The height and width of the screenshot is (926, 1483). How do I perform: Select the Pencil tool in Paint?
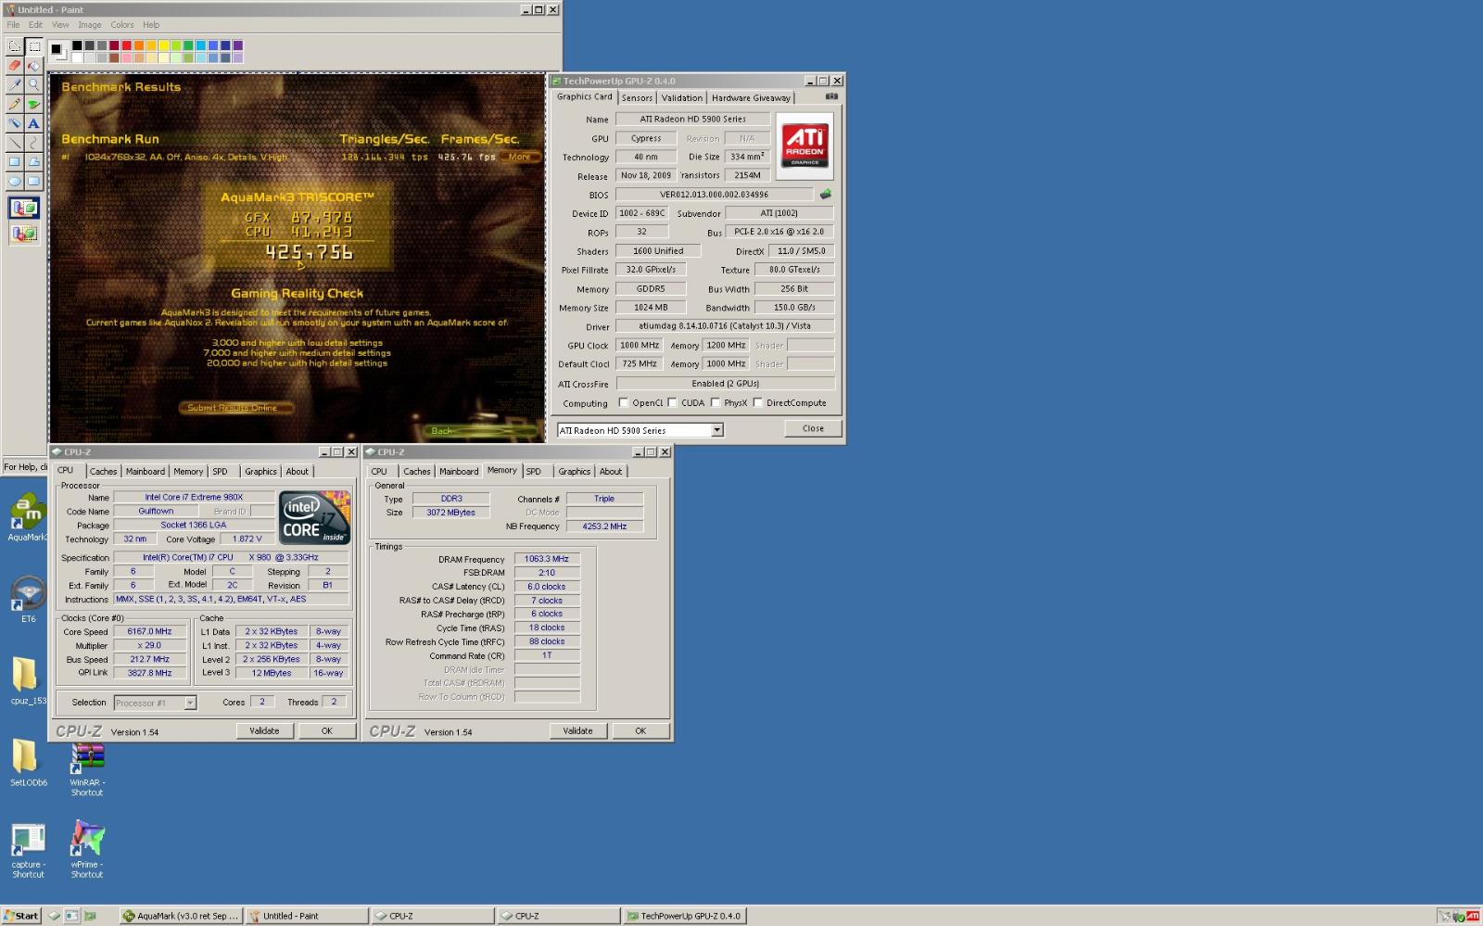(15, 104)
